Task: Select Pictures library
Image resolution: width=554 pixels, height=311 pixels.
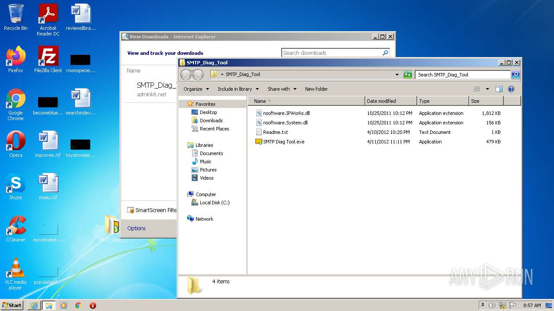Action: pyautogui.click(x=208, y=170)
